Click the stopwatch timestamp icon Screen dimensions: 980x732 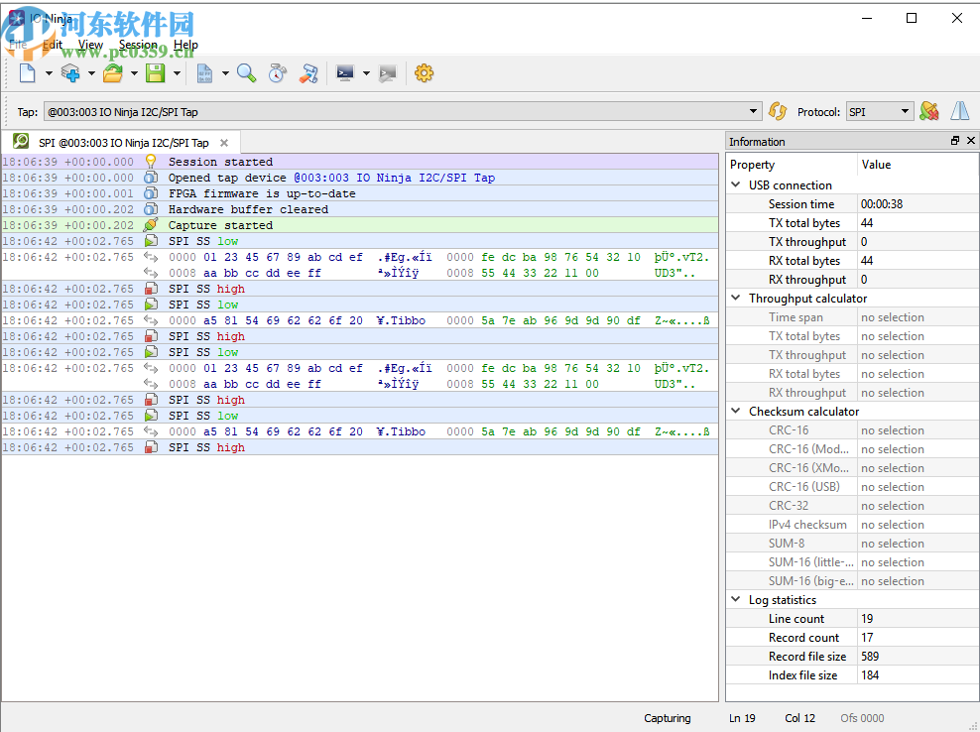278,72
